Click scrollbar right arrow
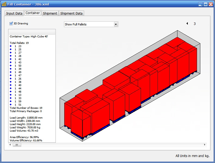Image resolution: width=215 pixels, height=163 pixels. coord(205,145)
